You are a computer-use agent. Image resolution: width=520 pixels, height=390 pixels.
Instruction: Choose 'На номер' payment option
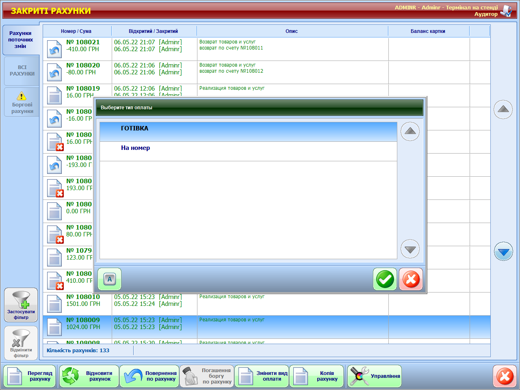pyautogui.click(x=248, y=151)
